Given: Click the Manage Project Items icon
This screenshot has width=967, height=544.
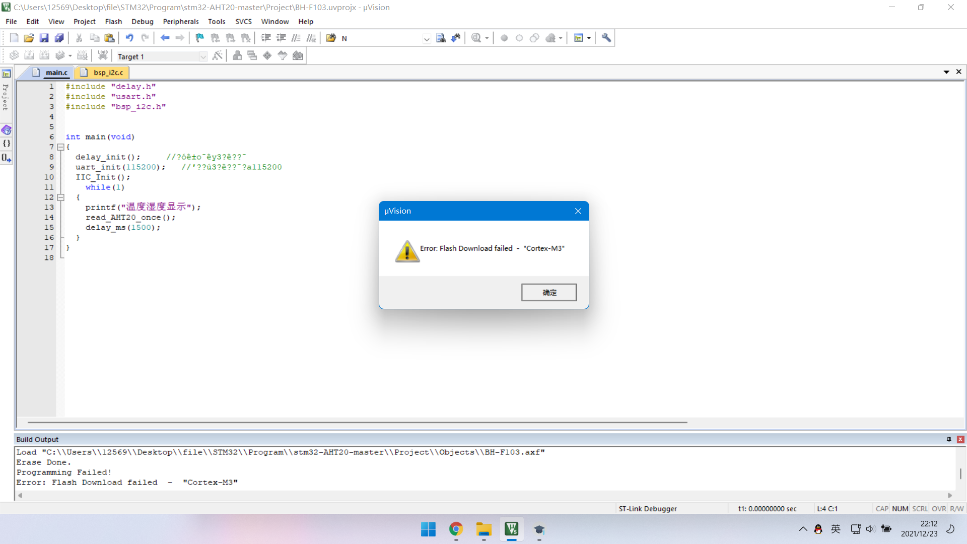Looking at the screenshot, I should coord(237,56).
